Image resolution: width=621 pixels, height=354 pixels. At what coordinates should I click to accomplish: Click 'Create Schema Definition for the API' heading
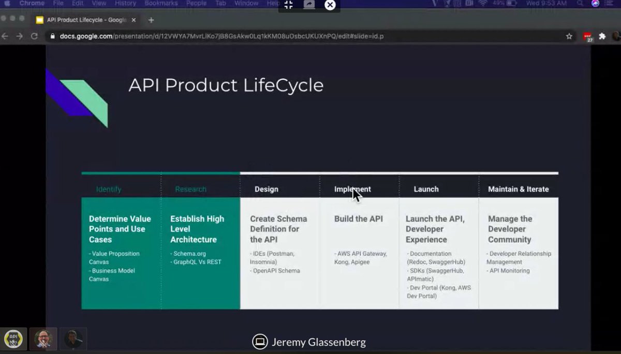coord(278,229)
